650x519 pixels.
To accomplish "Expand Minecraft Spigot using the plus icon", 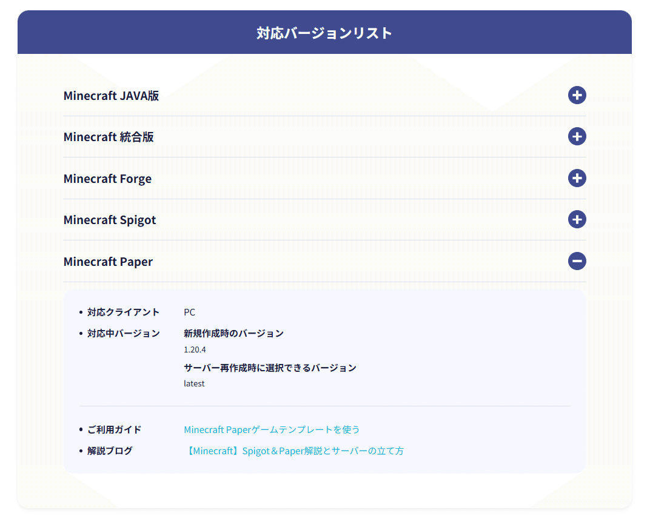I will (577, 219).
